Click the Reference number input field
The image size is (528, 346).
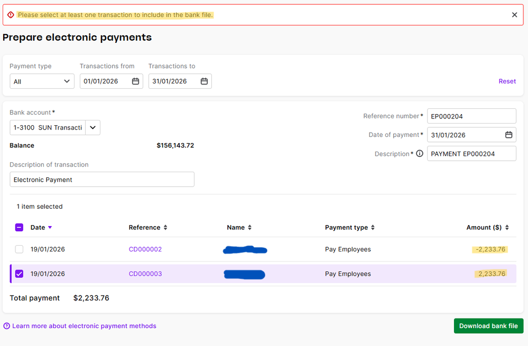pyautogui.click(x=471, y=116)
